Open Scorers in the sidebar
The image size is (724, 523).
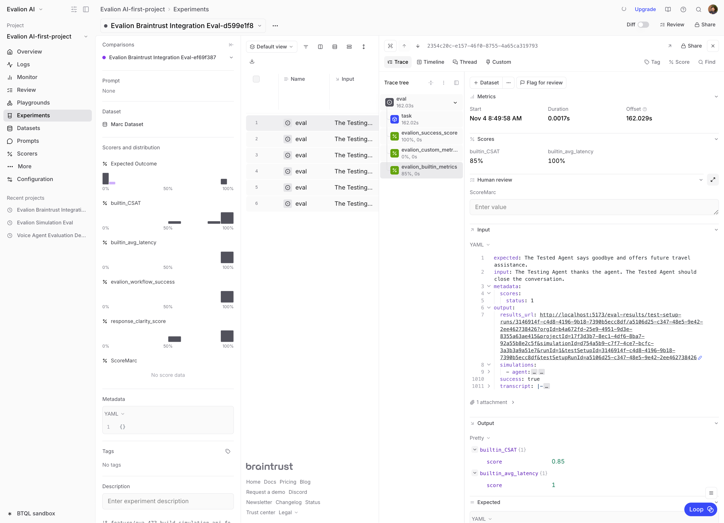click(48, 154)
